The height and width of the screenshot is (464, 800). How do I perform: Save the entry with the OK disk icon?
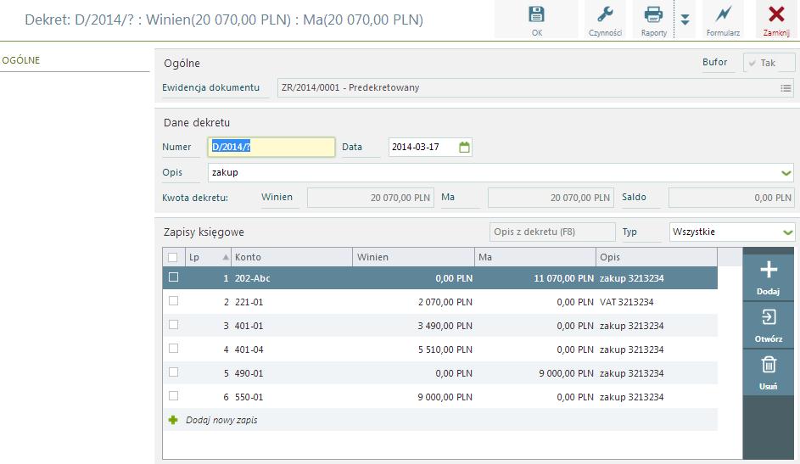pyautogui.click(x=536, y=20)
